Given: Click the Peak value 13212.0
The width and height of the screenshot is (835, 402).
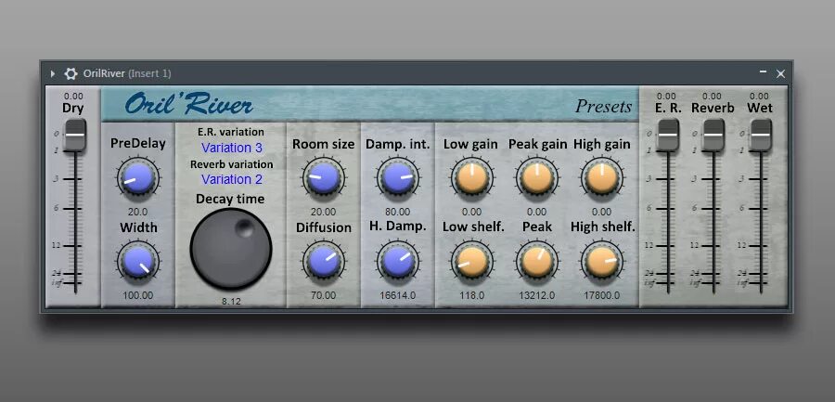Looking at the screenshot, I should [537, 295].
